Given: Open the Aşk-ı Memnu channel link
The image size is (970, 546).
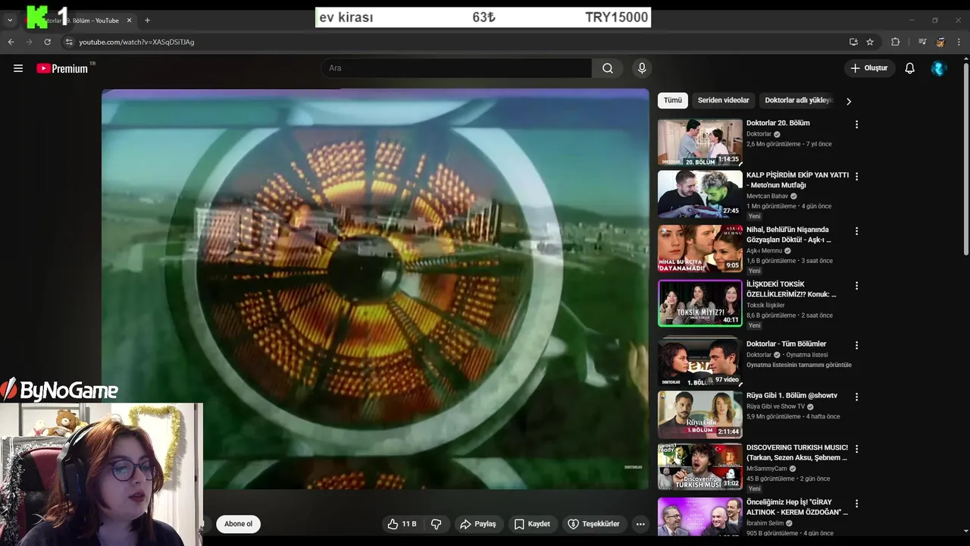Looking at the screenshot, I should coord(764,250).
